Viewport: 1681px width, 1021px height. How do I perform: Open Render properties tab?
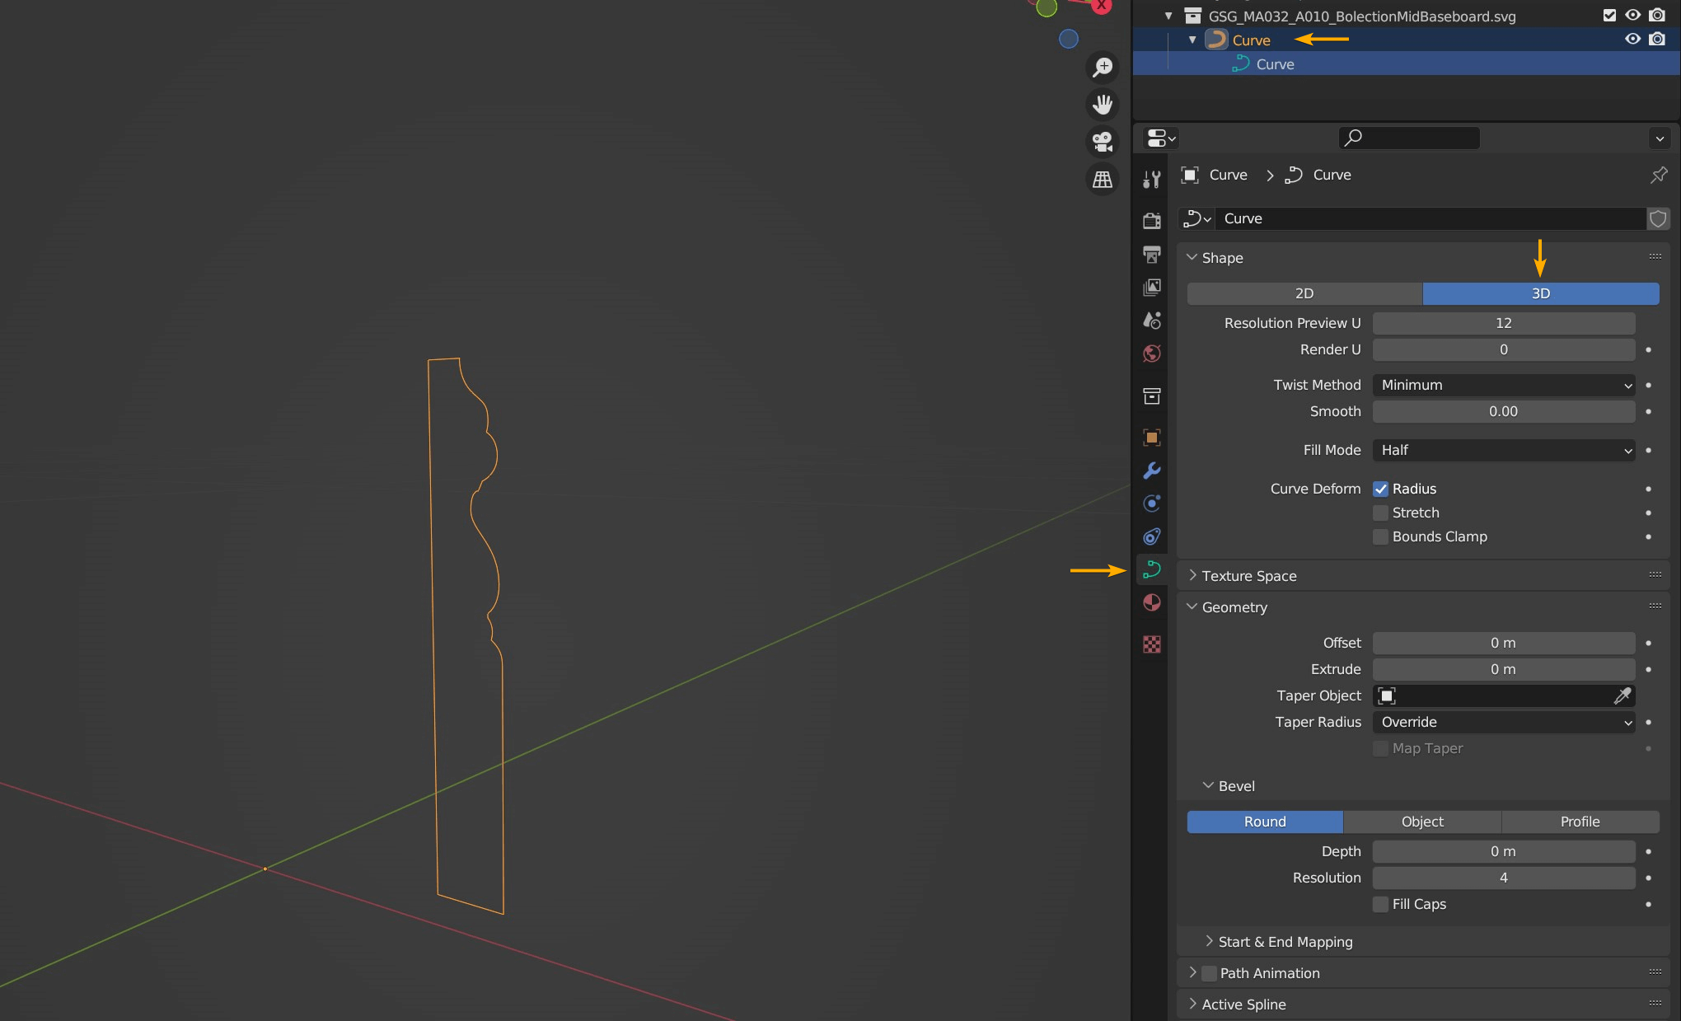[x=1152, y=220]
